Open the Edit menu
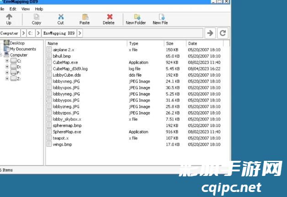This screenshot has height=197, width=287. tap(13, 9)
